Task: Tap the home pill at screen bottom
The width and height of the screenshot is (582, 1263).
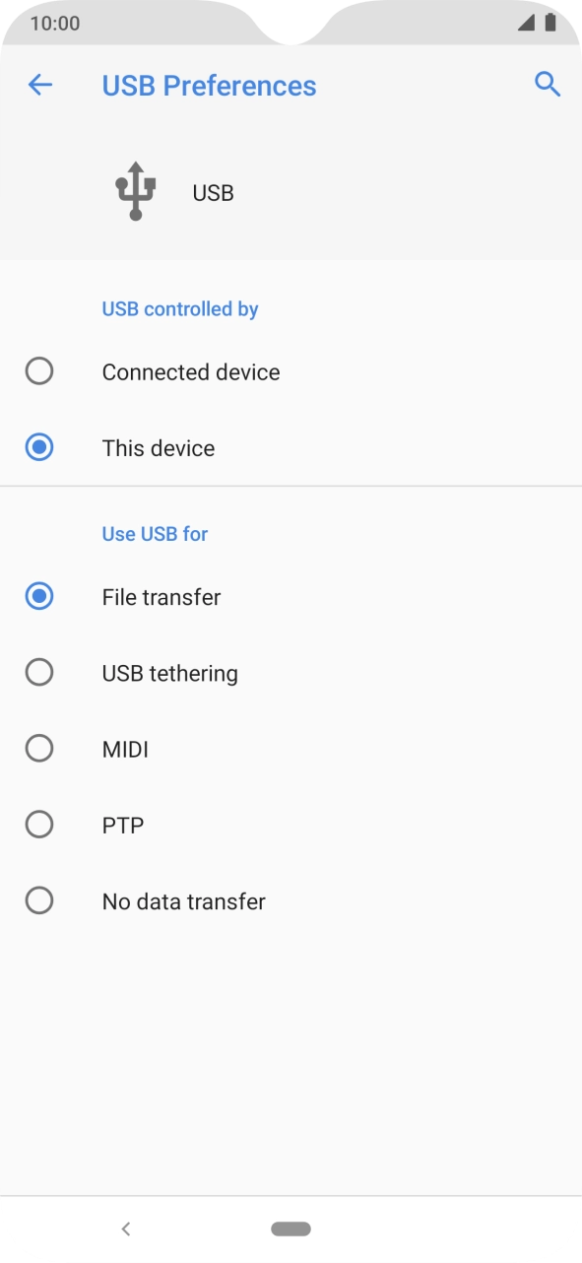Action: pyautogui.click(x=291, y=1229)
